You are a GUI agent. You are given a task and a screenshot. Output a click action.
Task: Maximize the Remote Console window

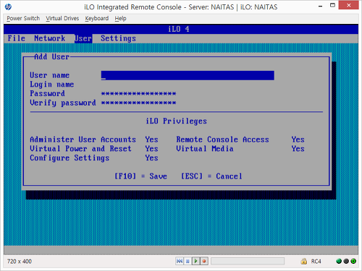coord(332,5)
